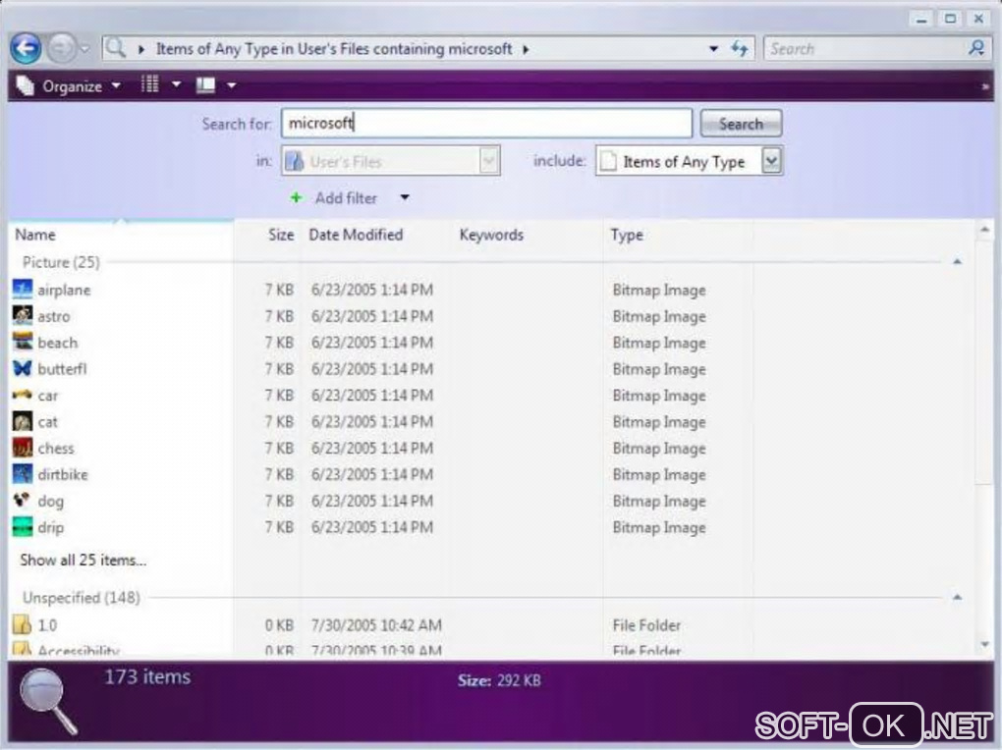This screenshot has width=1002, height=750.
Task: Open the 'in' User's Files combo box
Action: 390,161
